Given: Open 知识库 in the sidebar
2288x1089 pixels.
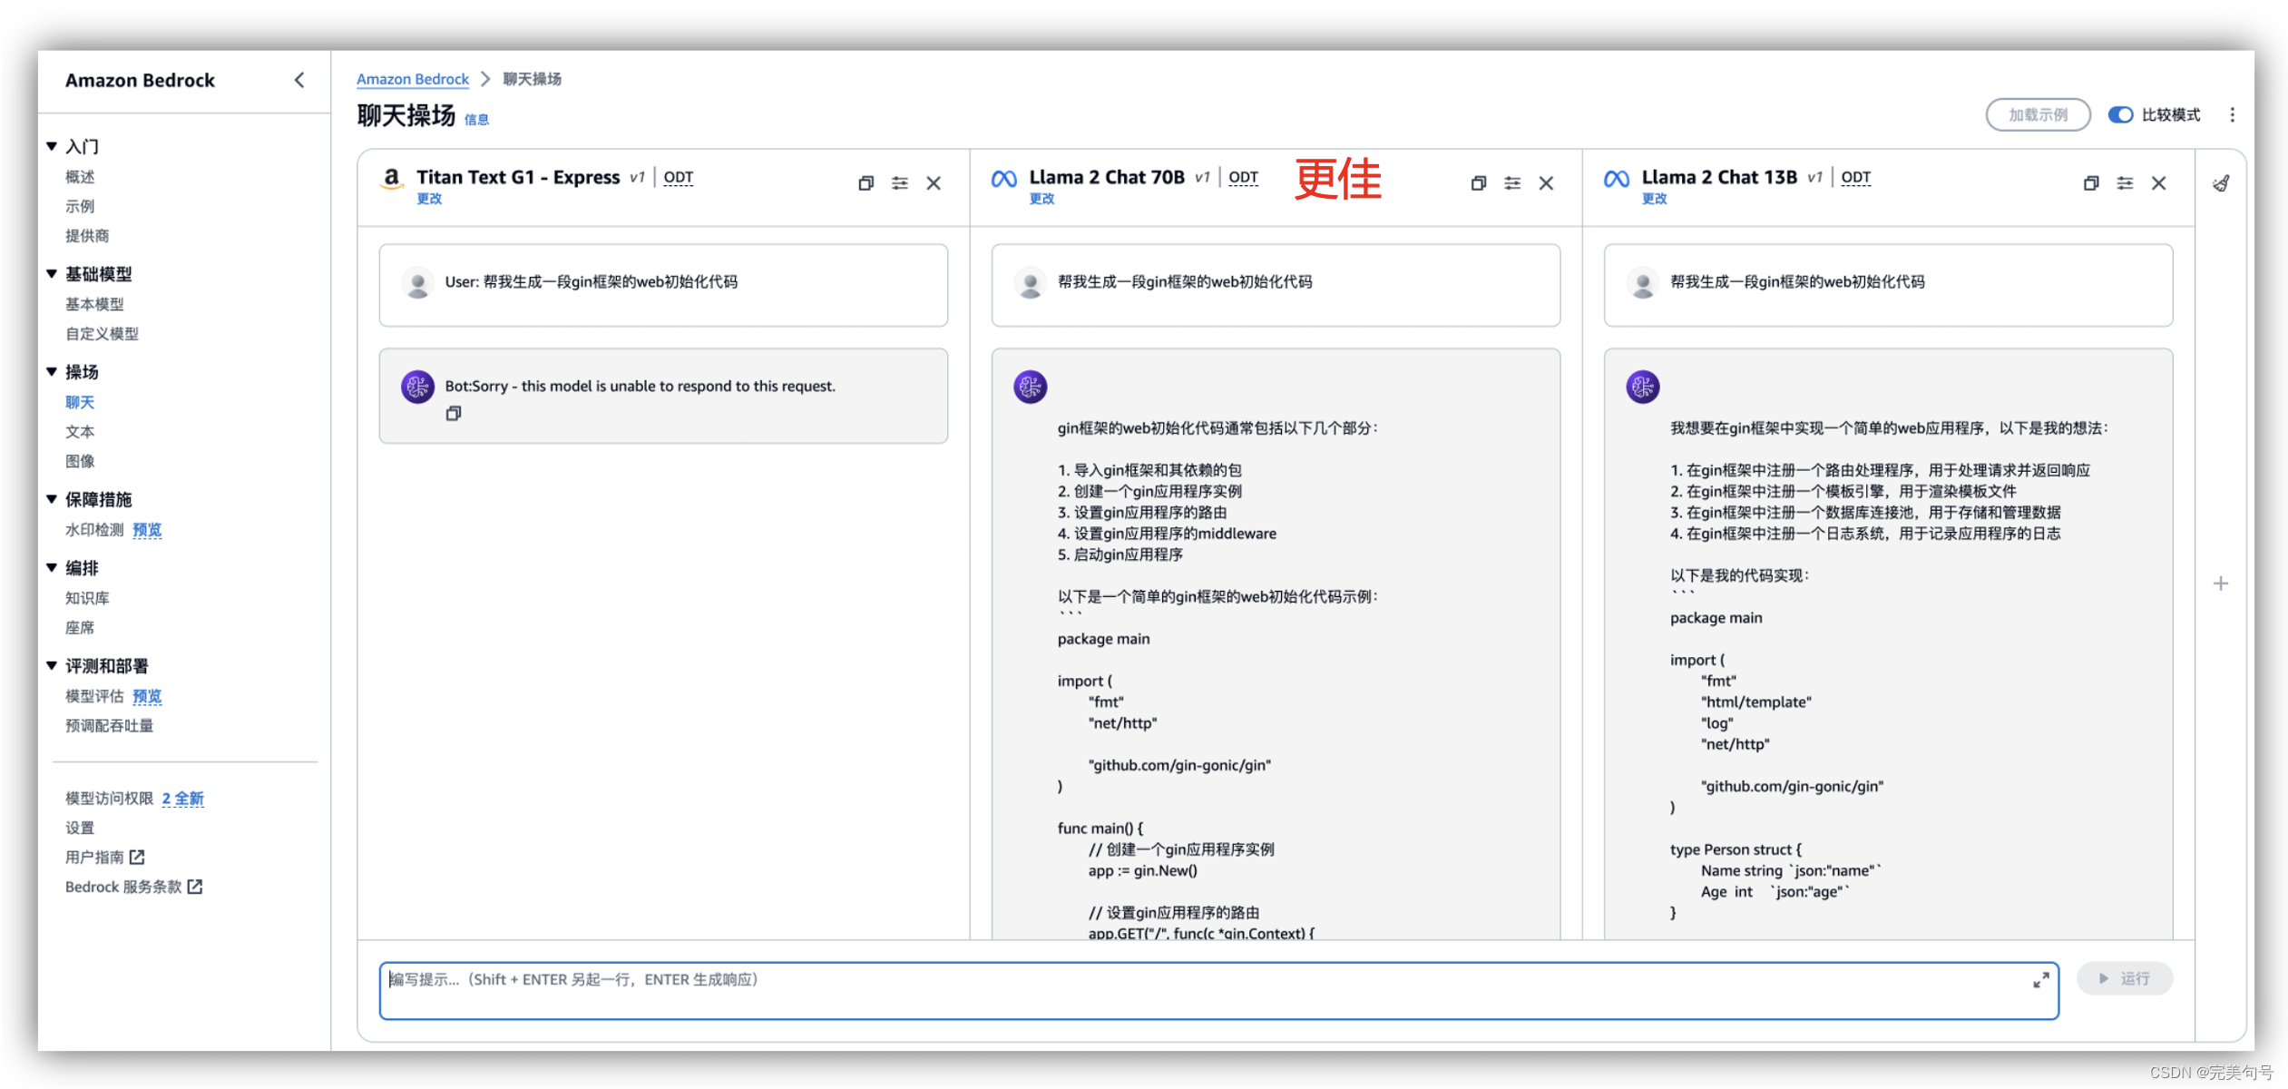Looking at the screenshot, I should tap(87, 598).
